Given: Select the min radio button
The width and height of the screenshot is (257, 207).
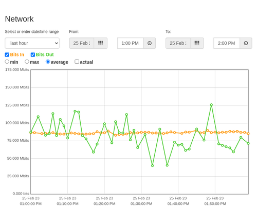Looking at the screenshot, I should (x=7, y=62).
